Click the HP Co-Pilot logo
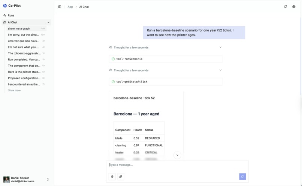This screenshot has height=186, width=302. click(x=5, y=6)
